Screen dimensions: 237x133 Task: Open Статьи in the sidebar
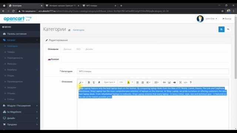click(x=20, y=99)
